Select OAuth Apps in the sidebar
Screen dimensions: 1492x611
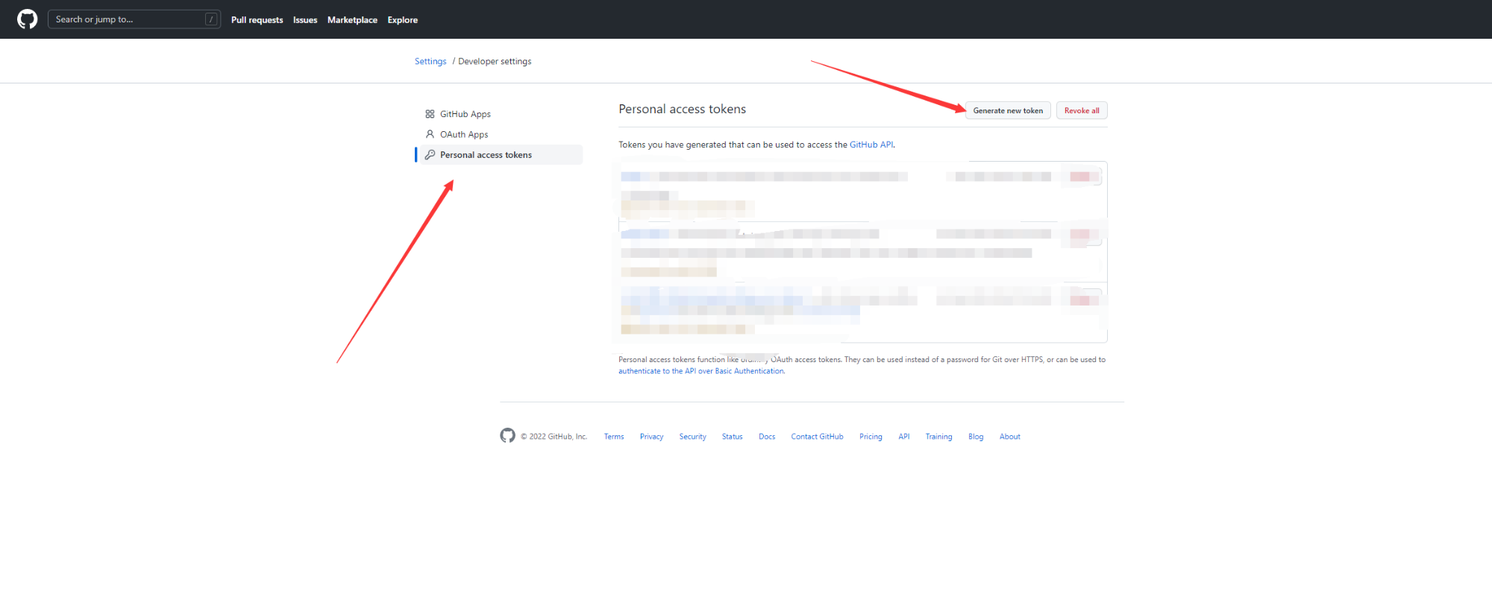(x=500, y=134)
